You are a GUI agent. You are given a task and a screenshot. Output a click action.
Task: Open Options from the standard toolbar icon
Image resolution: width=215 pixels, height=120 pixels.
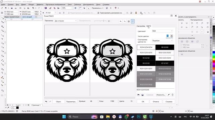[x=107, y=8]
